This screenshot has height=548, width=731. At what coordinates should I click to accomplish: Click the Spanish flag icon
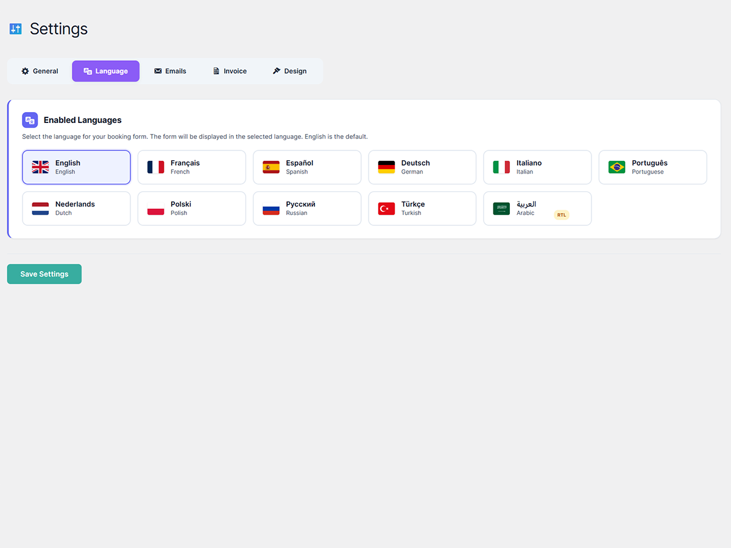tap(271, 167)
